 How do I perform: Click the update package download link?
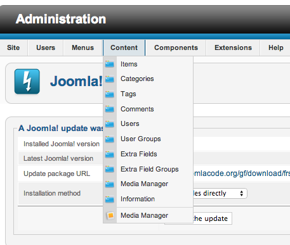point(241,173)
